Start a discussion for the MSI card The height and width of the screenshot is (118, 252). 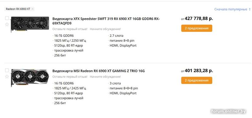105,77
